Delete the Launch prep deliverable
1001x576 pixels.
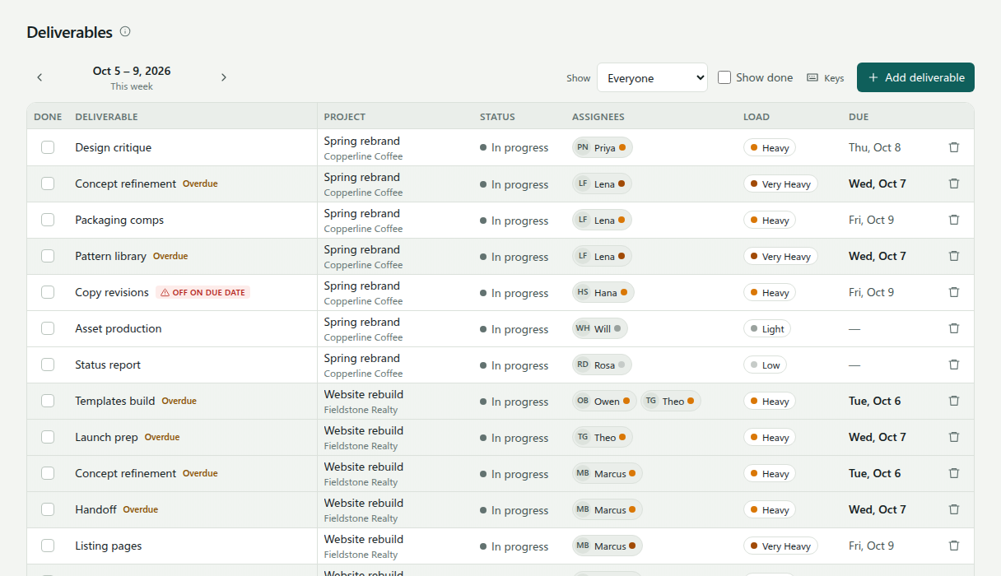[x=954, y=437]
